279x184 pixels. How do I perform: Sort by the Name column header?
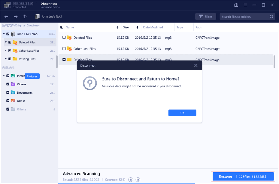(70, 27)
